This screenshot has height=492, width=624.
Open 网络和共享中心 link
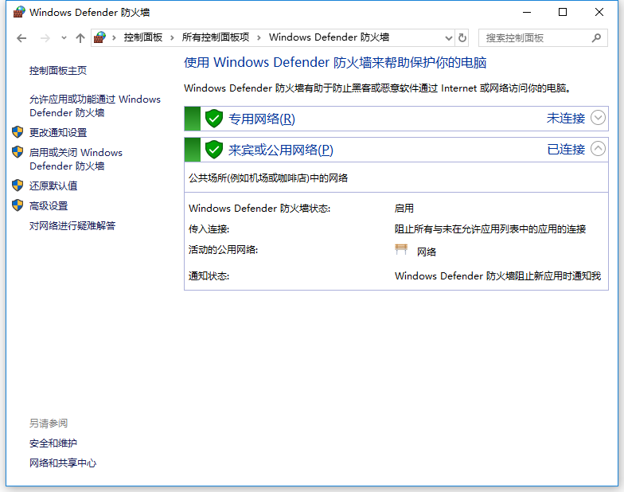click(x=63, y=463)
